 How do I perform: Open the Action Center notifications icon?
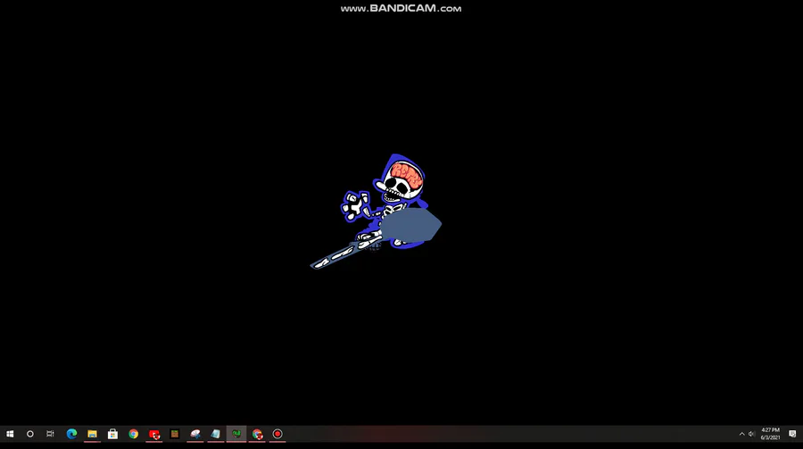(x=792, y=434)
